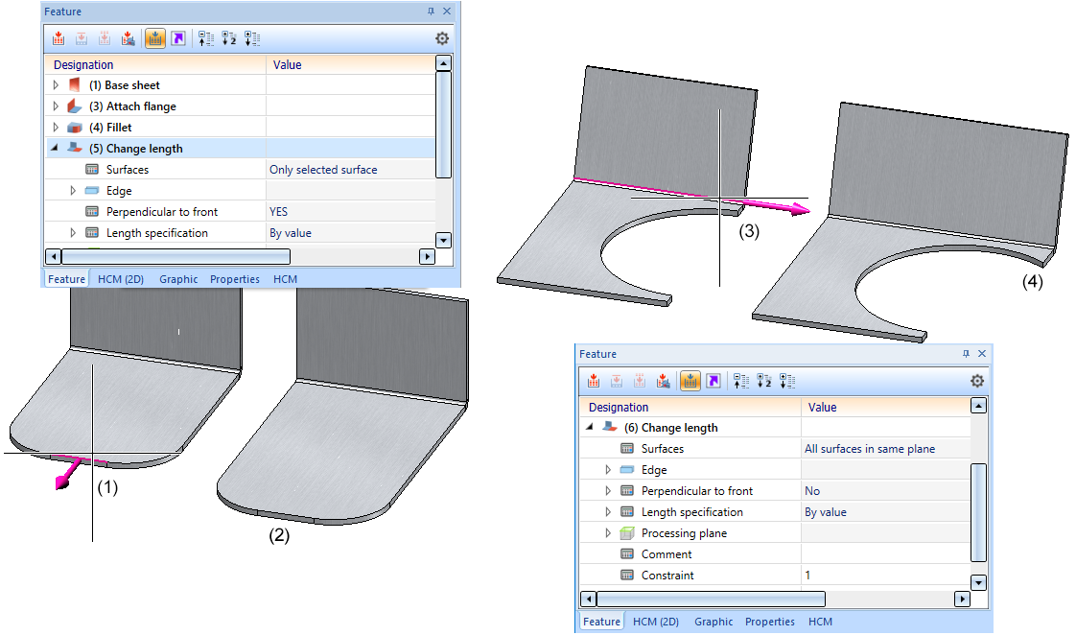This screenshot has height=635, width=1076.
Task: Click the expand-to-level-2 icon in the Processing plane panel toolbar
Action: coord(764,381)
